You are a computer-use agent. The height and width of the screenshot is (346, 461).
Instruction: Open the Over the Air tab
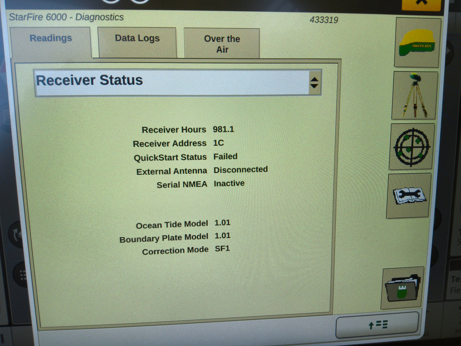221,44
